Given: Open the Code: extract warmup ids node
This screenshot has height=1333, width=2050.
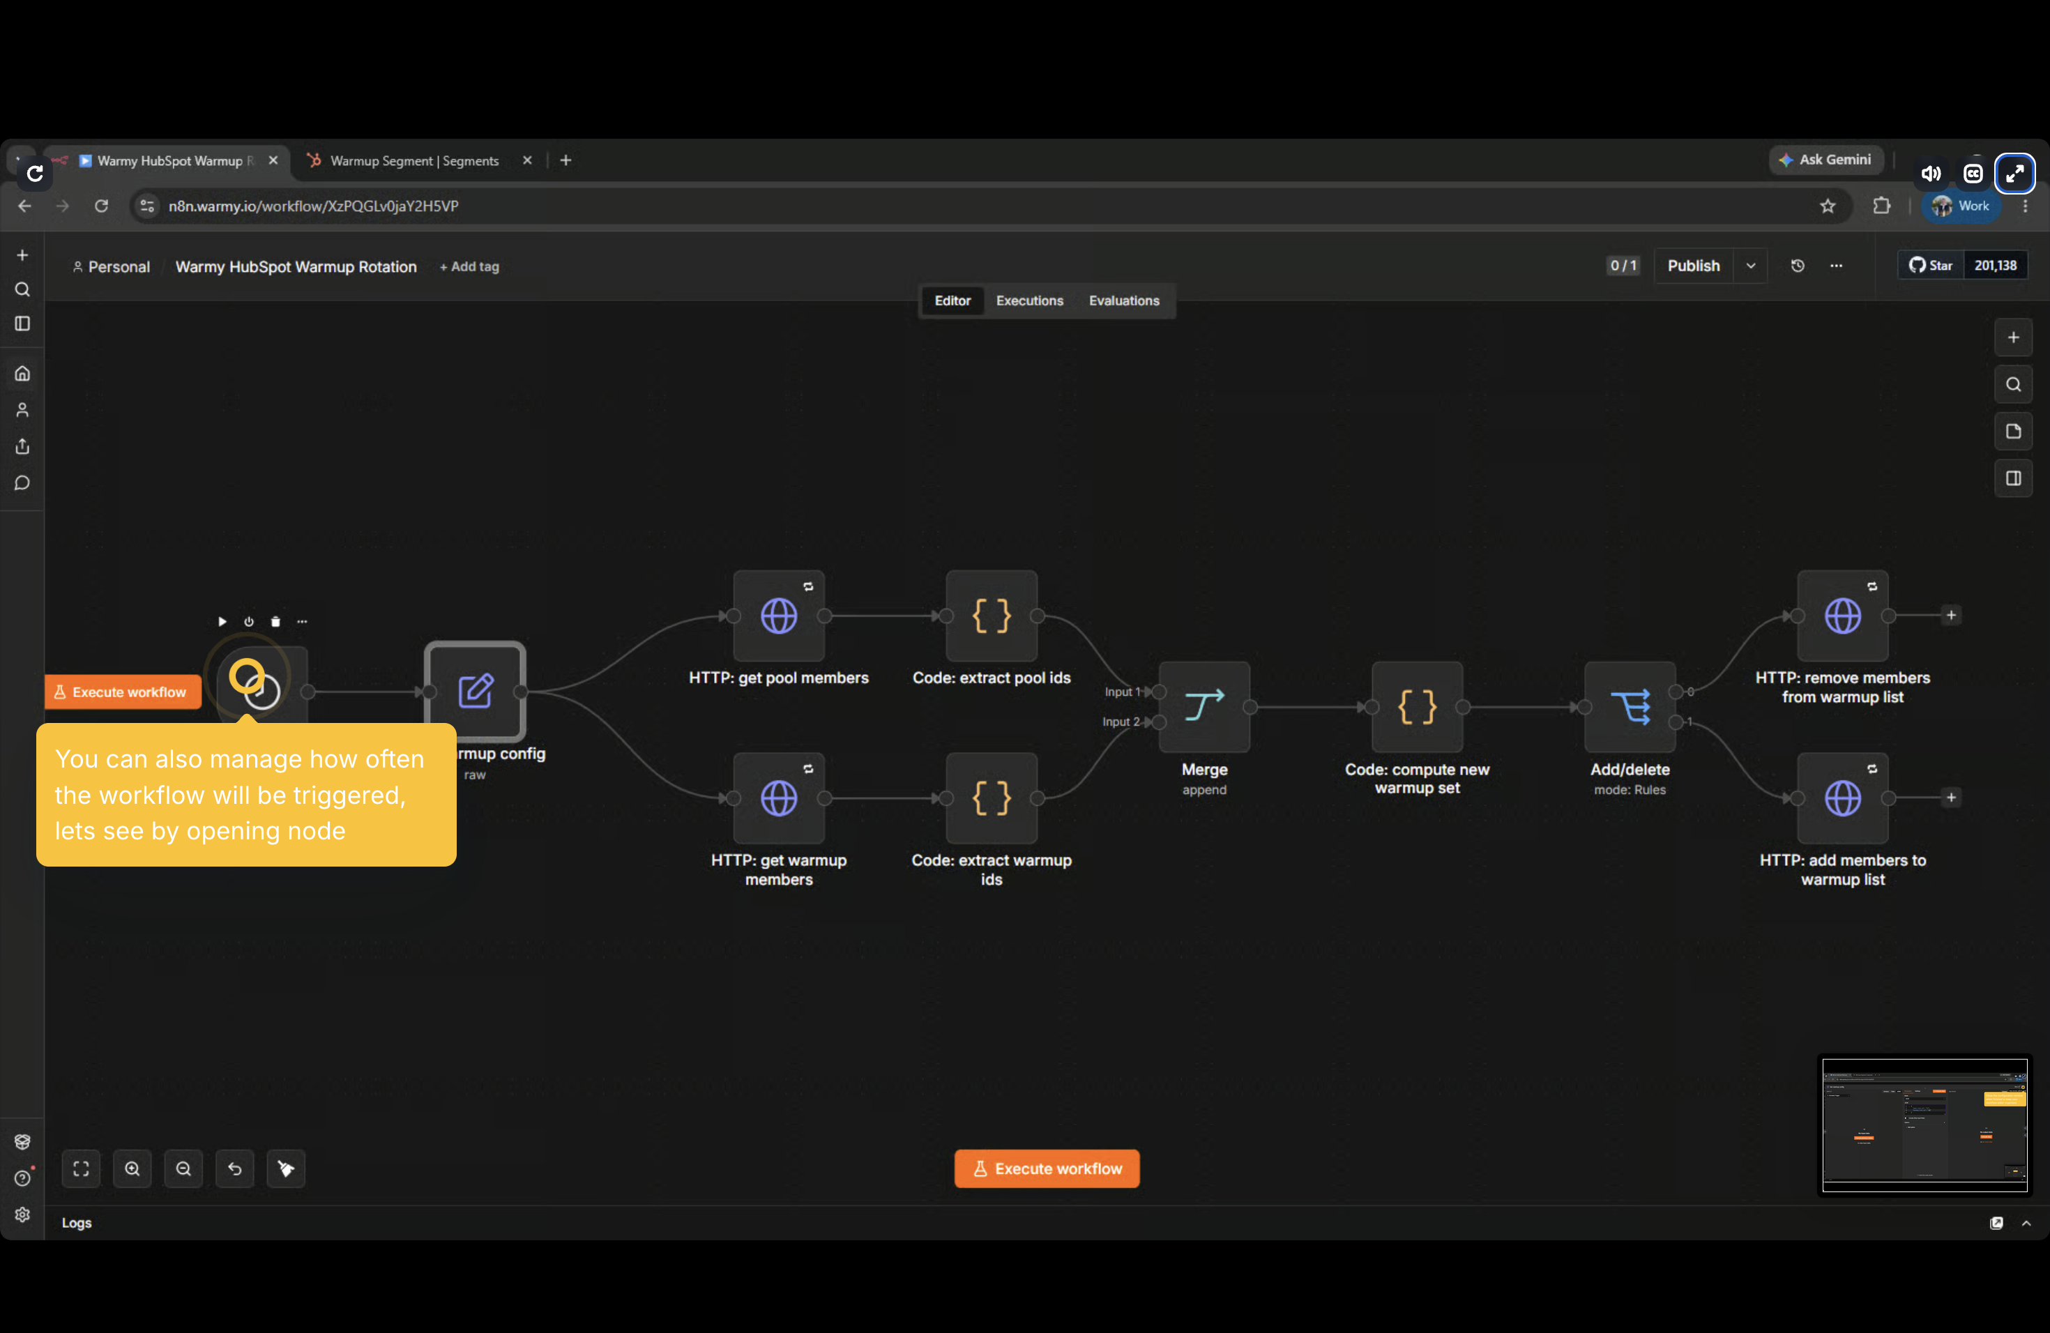Looking at the screenshot, I should [x=992, y=798].
